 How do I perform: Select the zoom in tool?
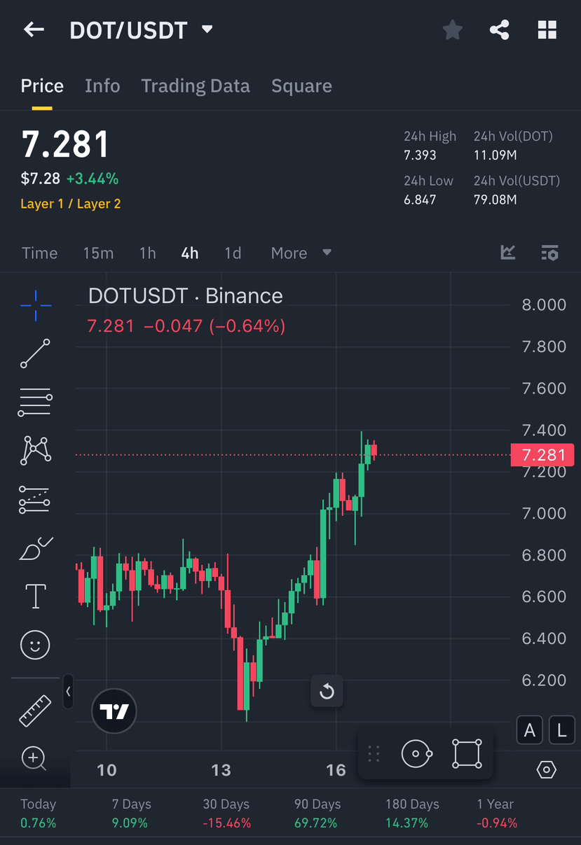[34, 758]
